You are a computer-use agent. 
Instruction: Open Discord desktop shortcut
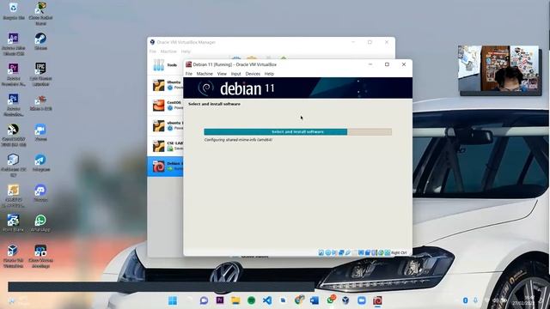tap(40, 192)
